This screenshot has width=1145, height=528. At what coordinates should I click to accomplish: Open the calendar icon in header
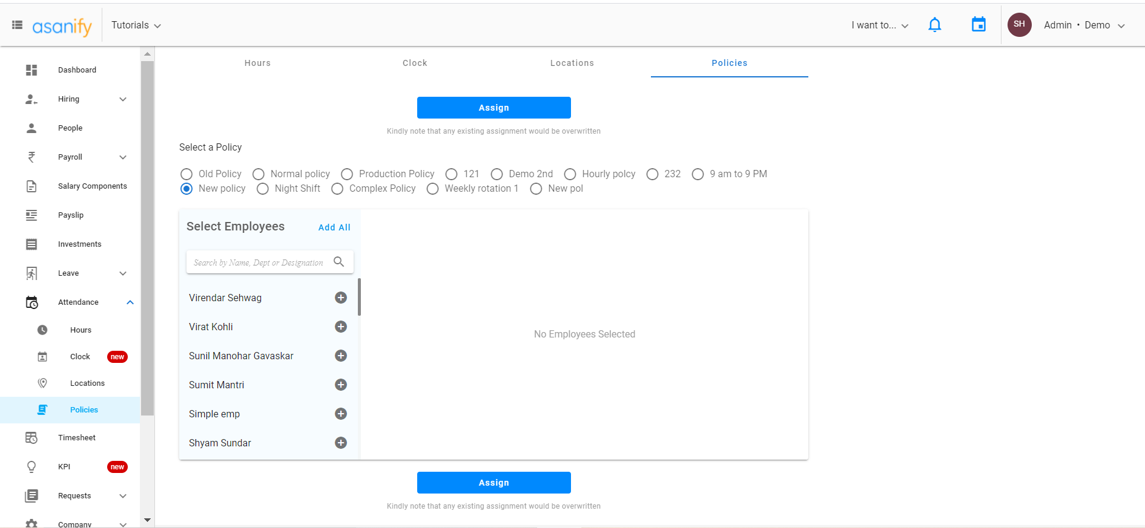point(978,25)
